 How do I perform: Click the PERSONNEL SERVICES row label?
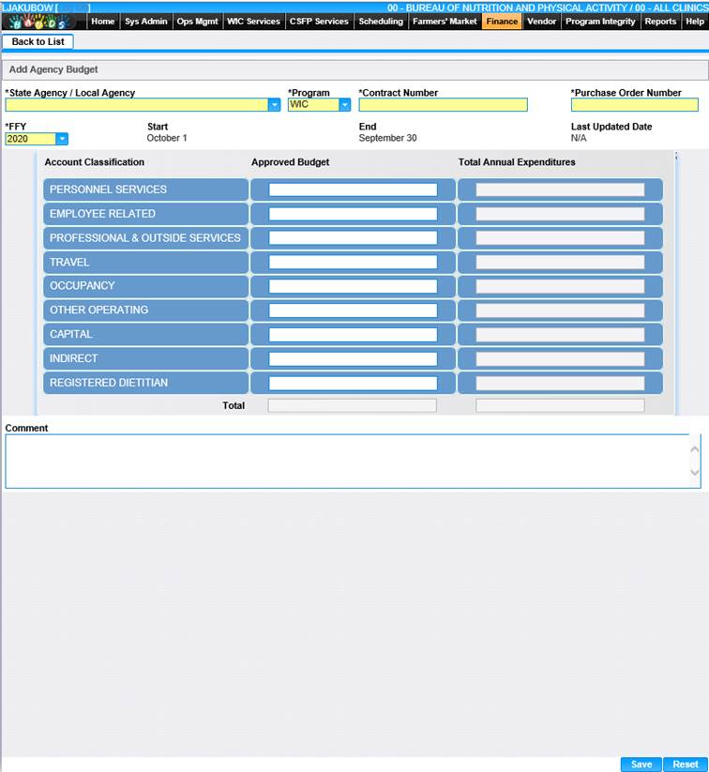click(x=108, y=189)
